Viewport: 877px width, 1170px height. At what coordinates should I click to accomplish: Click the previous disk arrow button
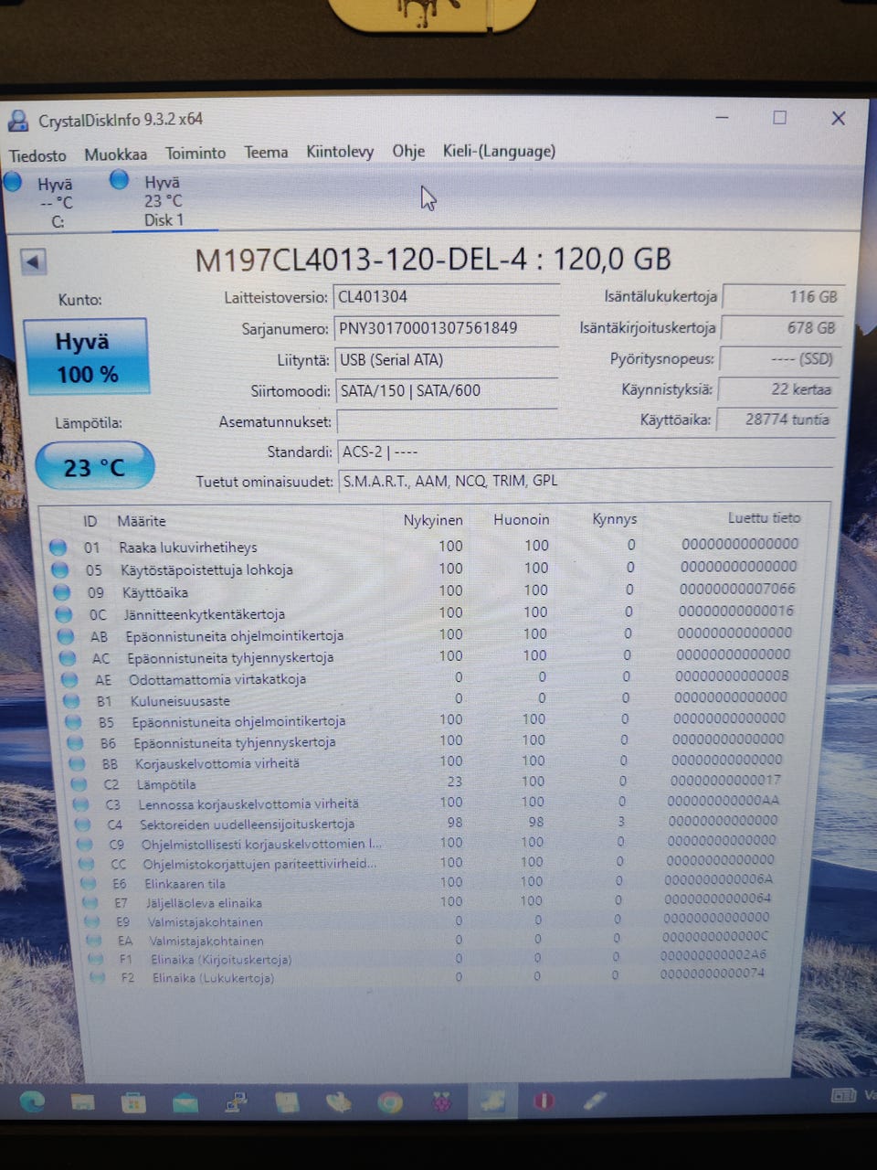click(33, 262)
